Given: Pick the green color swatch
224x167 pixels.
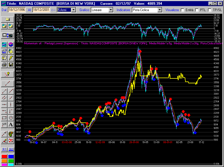Looking at the screenshot, I should (x=11, y=161).
